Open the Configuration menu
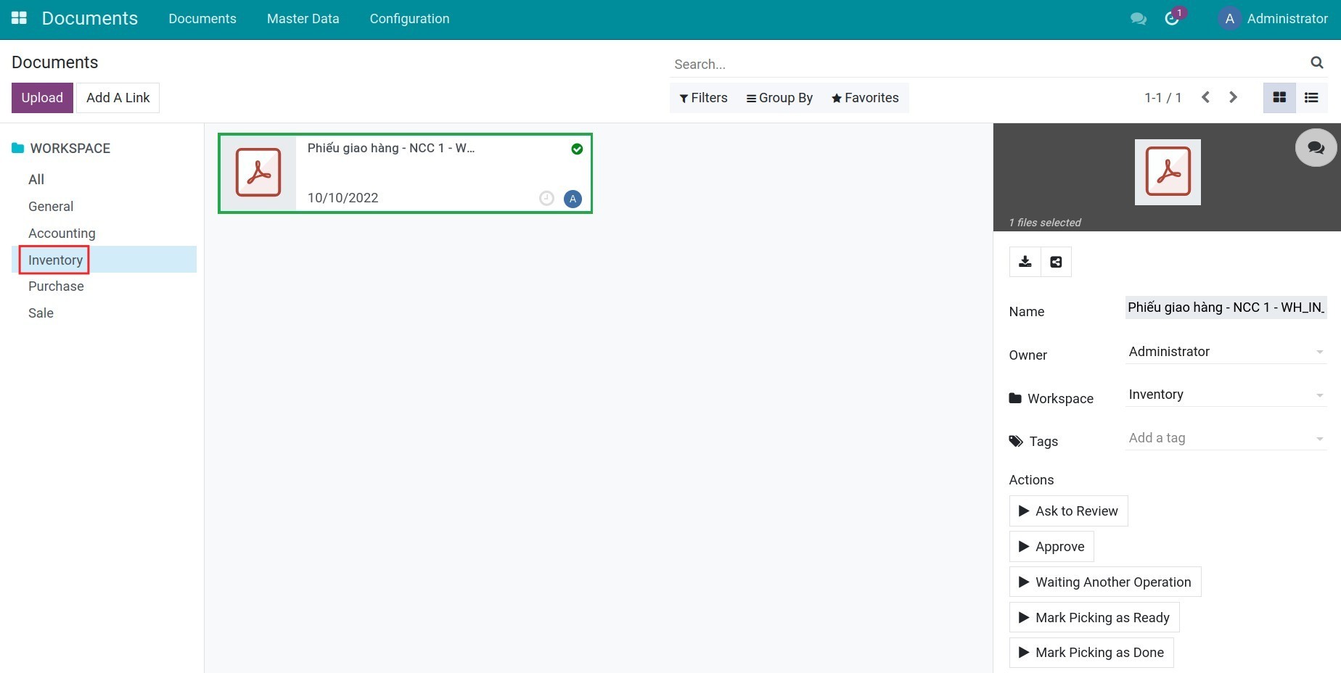1341x673 pixels. tap(409, 19)
